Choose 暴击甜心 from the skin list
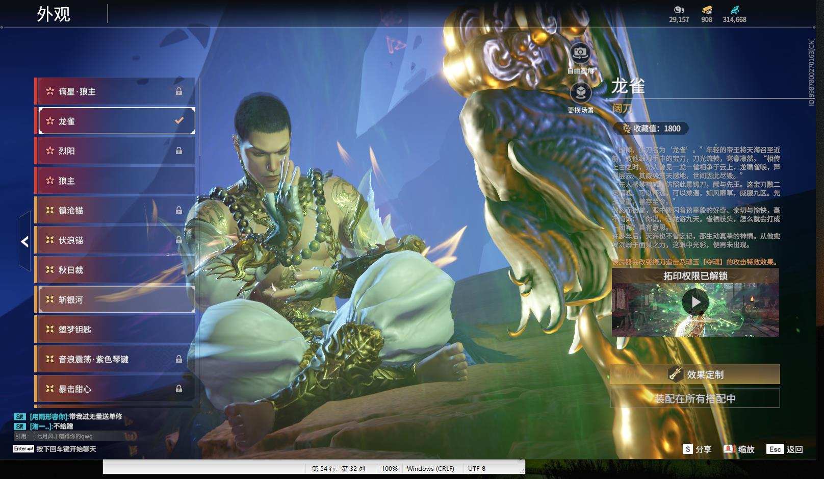The width and height of the screenshot is (824, 479). point(115,389)
